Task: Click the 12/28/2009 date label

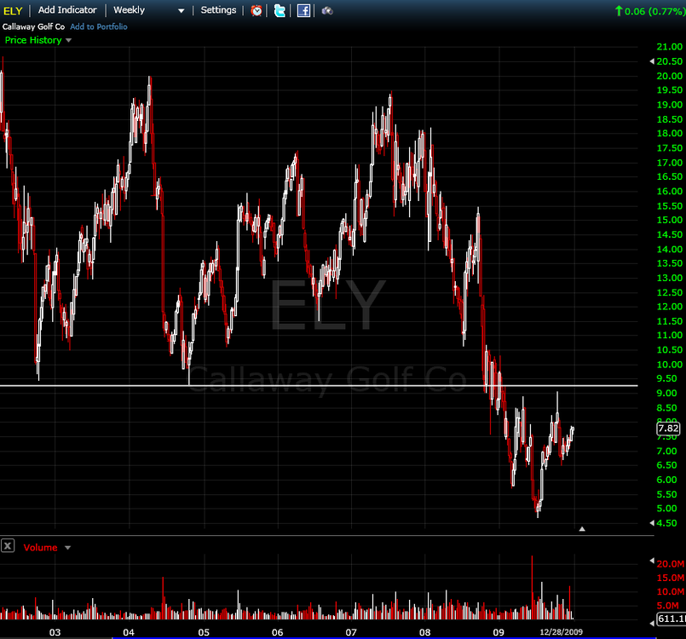Action: click(x=562, y=632)
